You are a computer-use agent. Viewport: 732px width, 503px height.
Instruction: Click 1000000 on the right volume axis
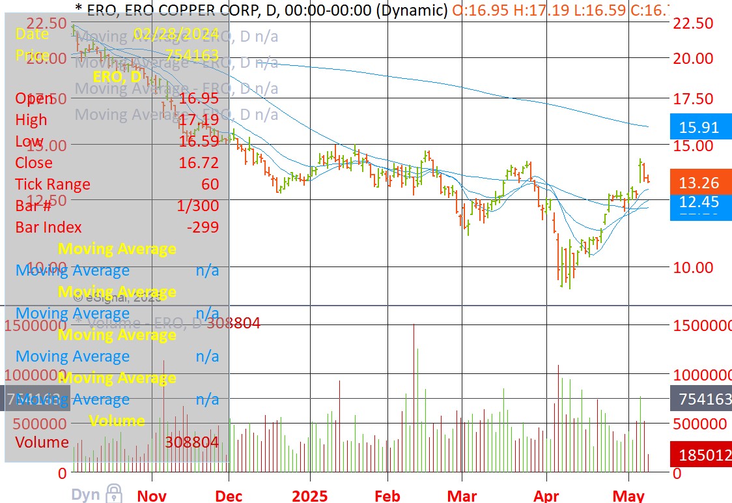[702, 374]
